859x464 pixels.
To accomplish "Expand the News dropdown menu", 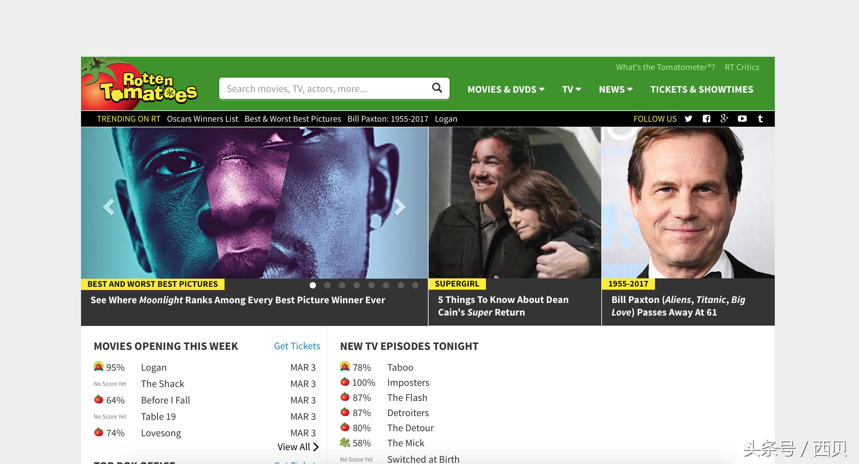I will 616,89.
